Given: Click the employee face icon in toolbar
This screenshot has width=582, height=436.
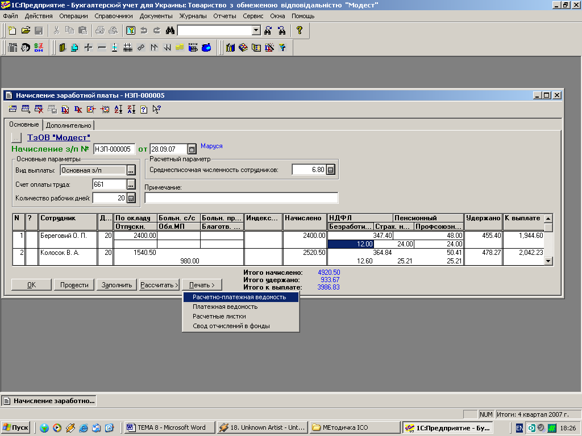Looking at the screenshot, I should tap(25, 48).
